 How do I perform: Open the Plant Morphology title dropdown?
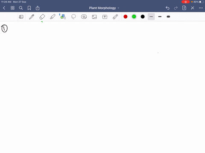coord(104,8)
